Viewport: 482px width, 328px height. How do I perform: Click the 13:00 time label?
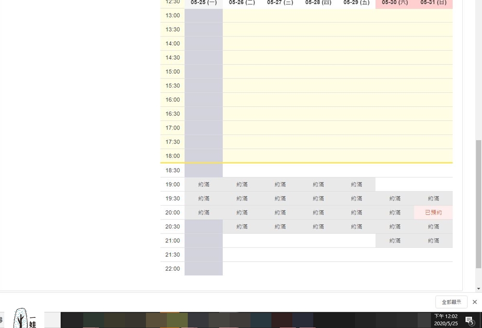(x=173, y=15)
